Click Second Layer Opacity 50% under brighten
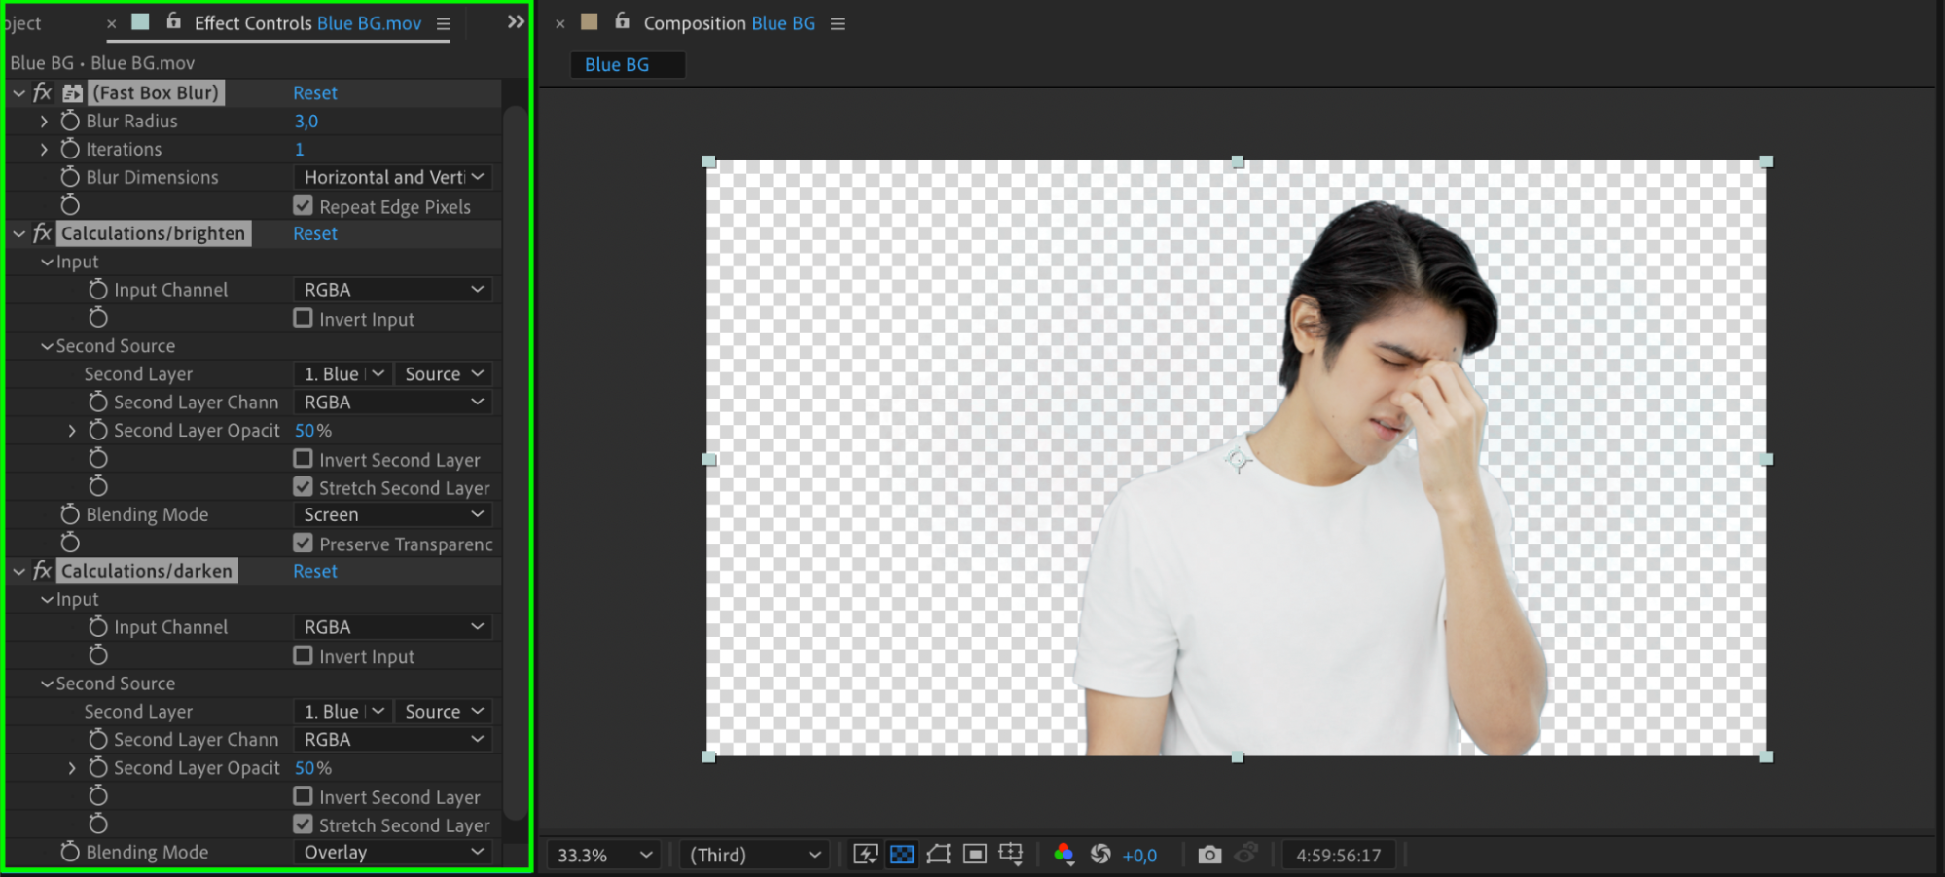This screenshot has height=877, width=1945. click(305, 431)
